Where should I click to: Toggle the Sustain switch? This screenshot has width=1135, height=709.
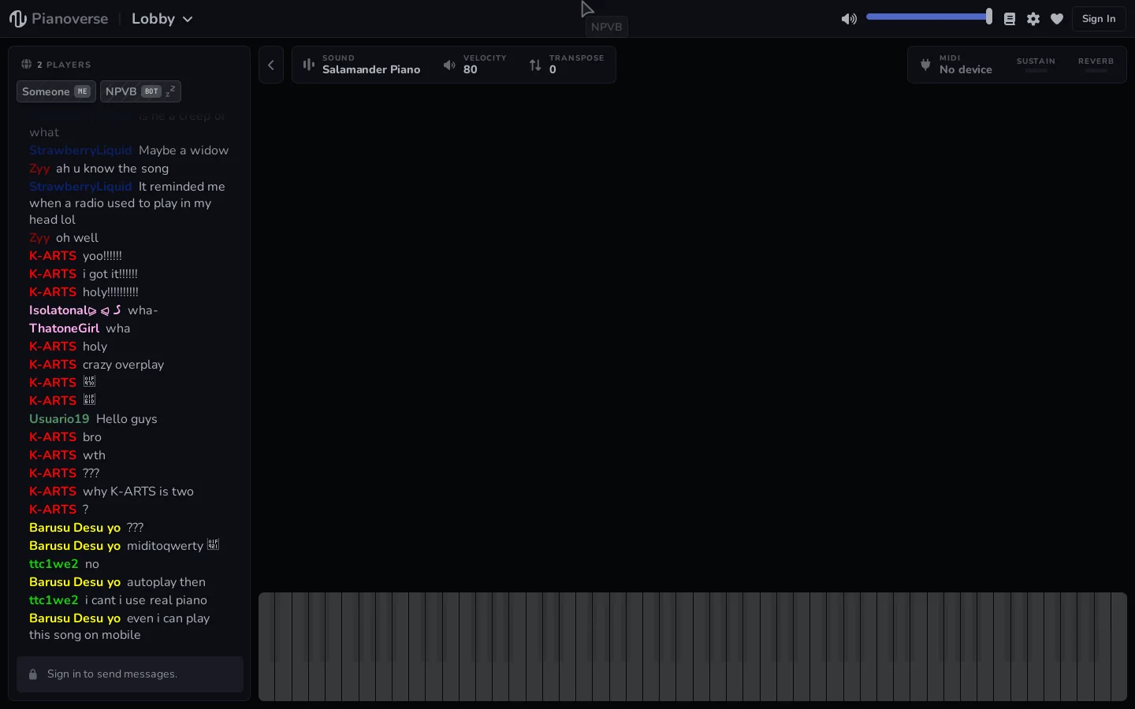click(1036, 65)
